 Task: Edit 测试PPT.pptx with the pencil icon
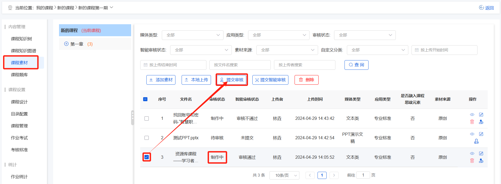[x=481, y=134]
